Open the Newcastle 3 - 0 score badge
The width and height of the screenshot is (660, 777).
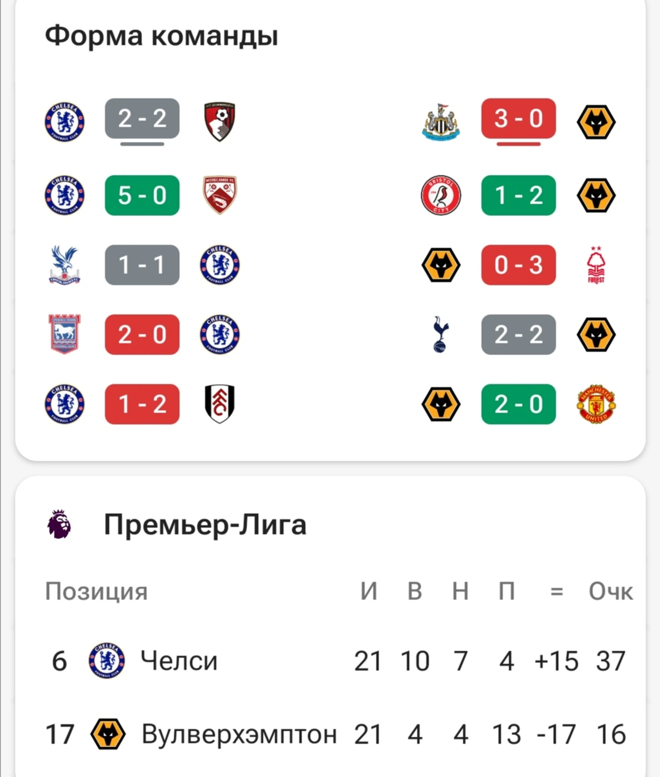[519, 118]
